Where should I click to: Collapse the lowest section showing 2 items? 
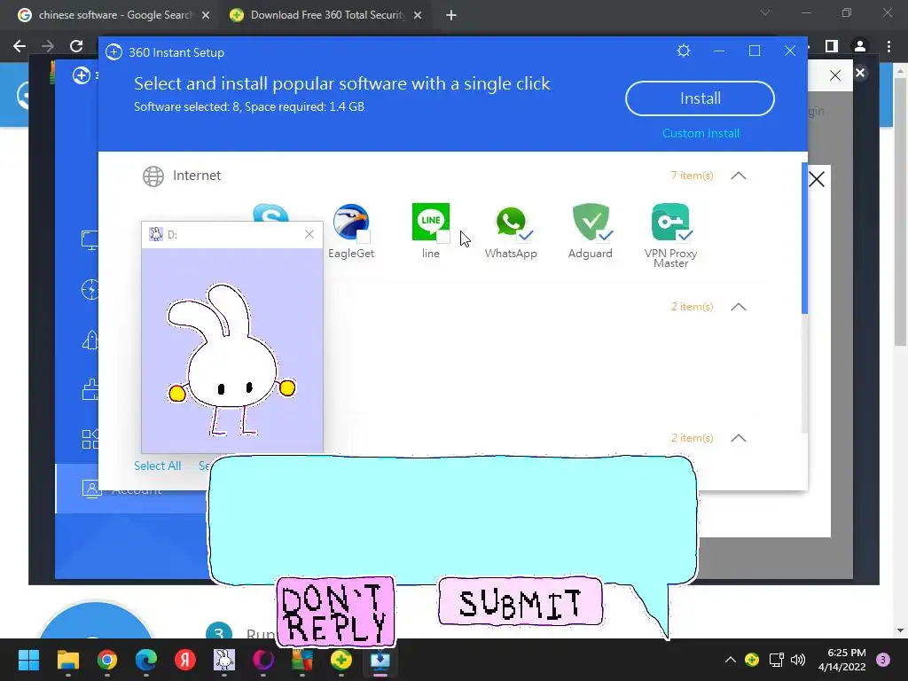(739, 438)
